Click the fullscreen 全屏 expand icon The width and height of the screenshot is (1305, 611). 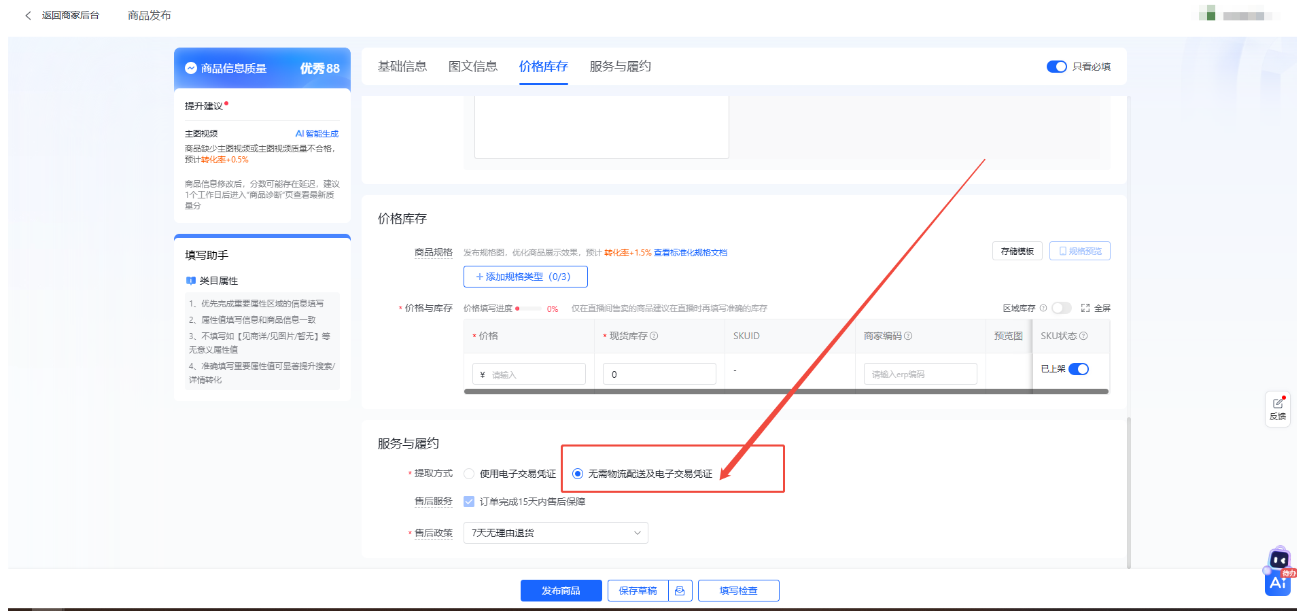point(1085,308)
